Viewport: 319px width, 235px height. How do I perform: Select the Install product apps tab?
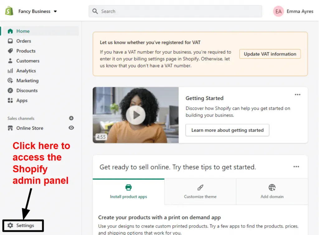click(129, 192)
